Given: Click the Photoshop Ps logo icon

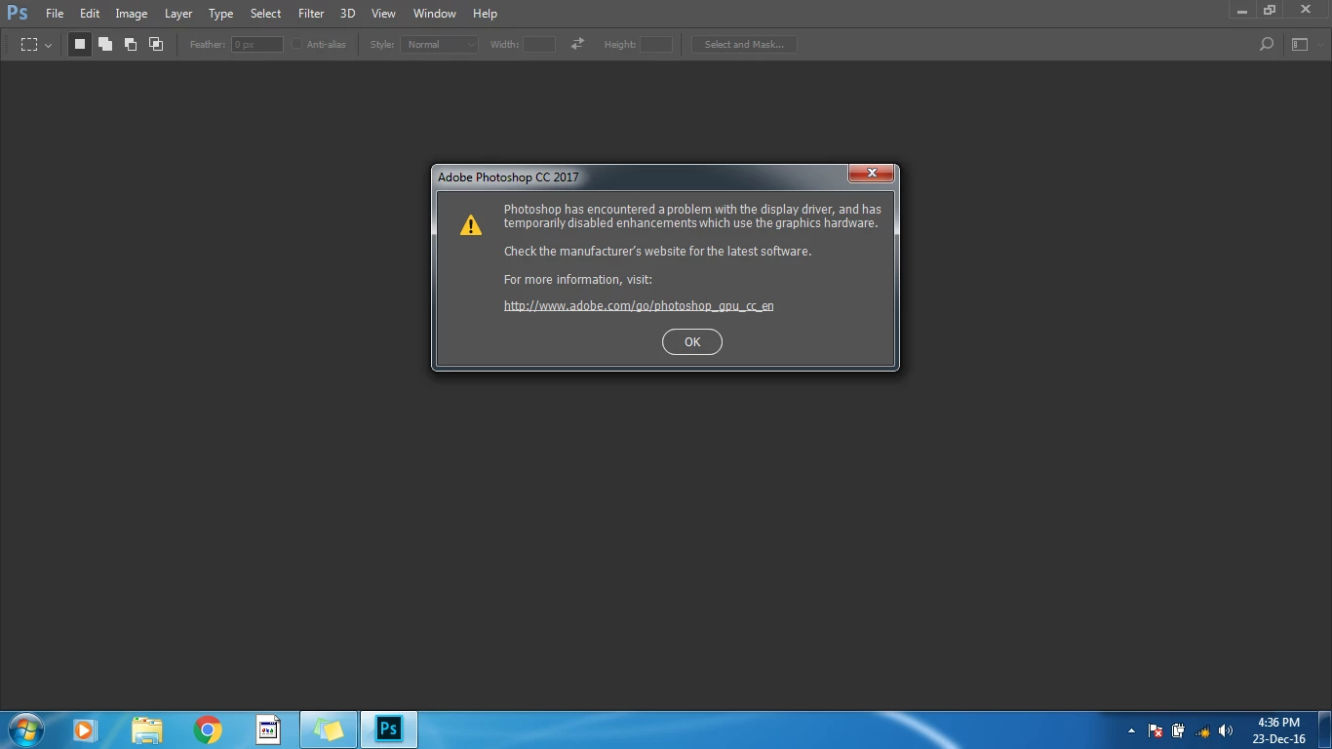Looking at the screenshot, I should (x=18, y=13).
